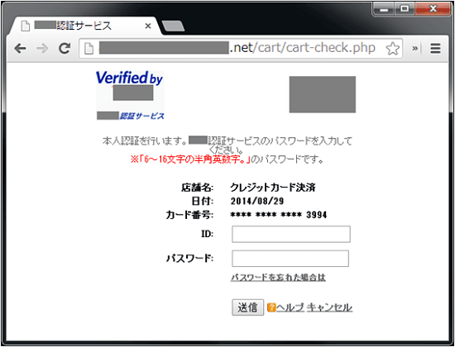Open the ヘルプ link
Image resolution: width=455 pixels, height=347 pixels.
[290, 307]
